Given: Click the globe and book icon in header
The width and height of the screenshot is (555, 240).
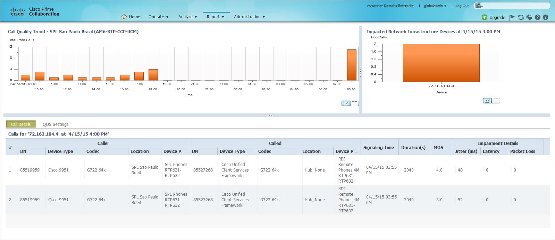Looking at the screenshot, I should coord(529,17).
